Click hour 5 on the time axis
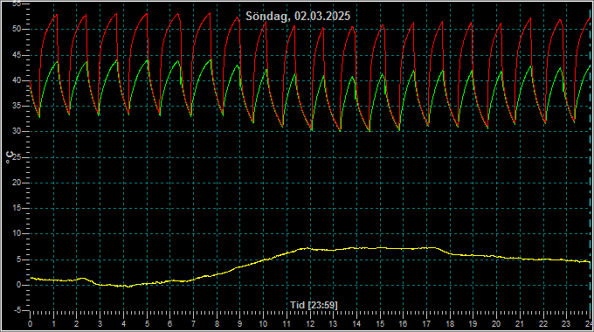The height and width of the screenshot is (332, 594). pyautogui.click(x=147, y=324)
